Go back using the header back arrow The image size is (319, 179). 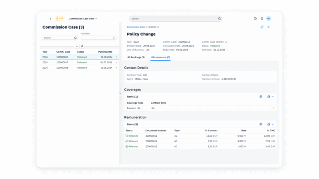point(51,19)
